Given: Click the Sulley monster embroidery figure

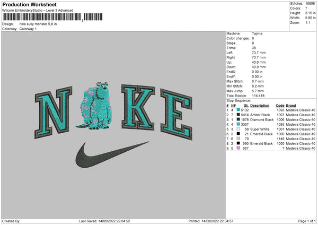Looking at the screenshot, I should (x=94, y=106).
